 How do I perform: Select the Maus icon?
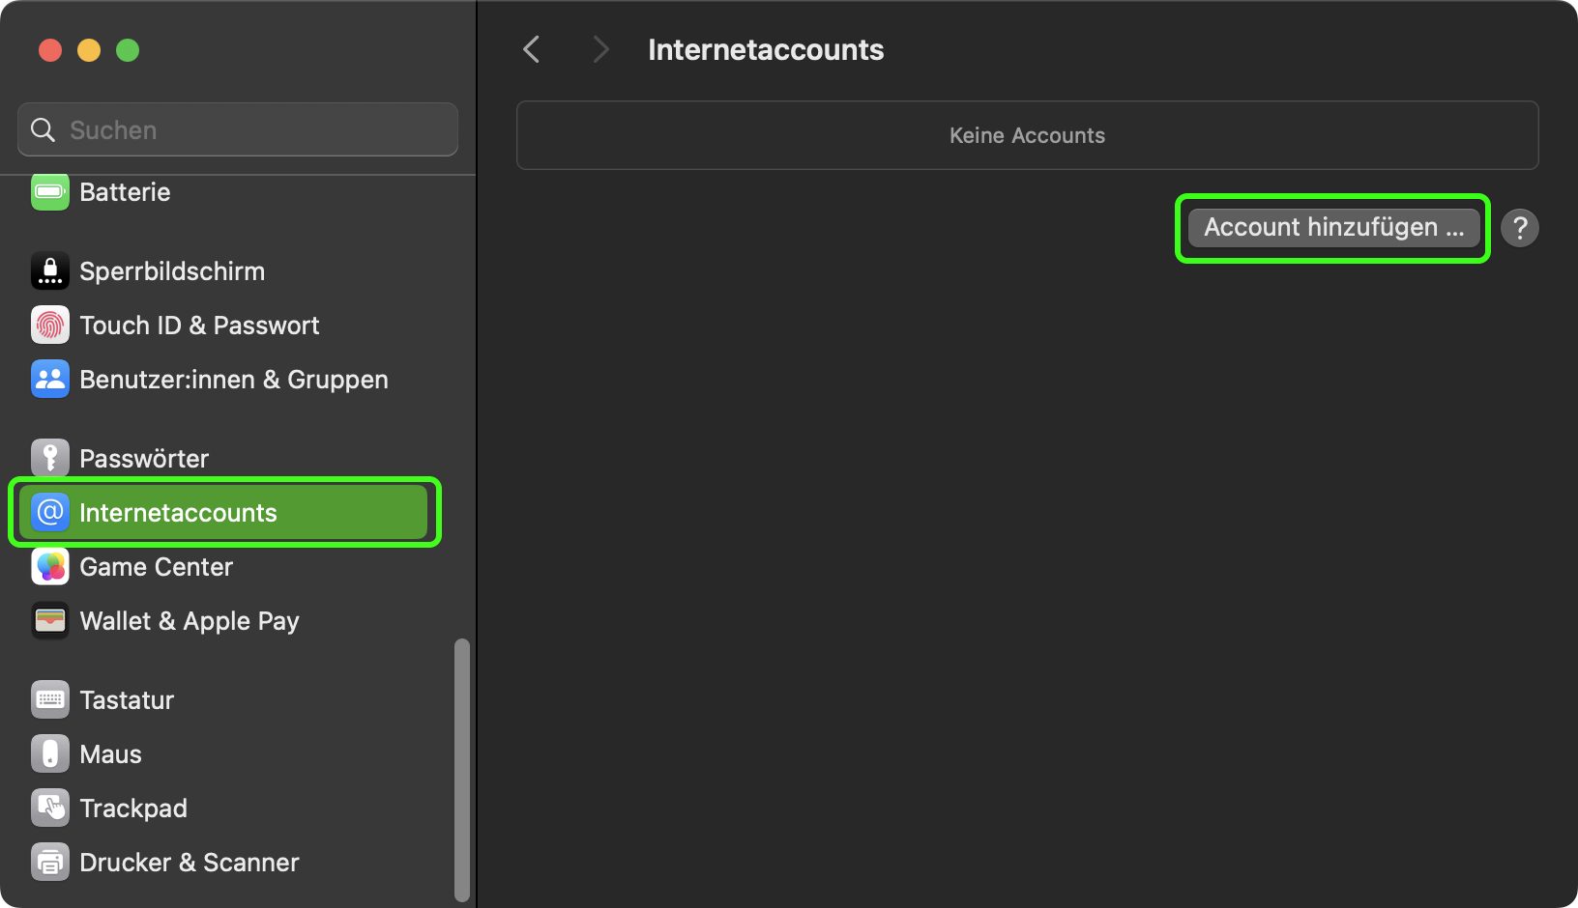50,754
